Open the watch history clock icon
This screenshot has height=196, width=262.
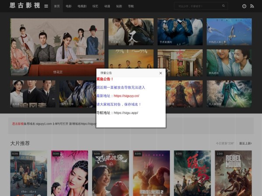click(x=244, y=6)
